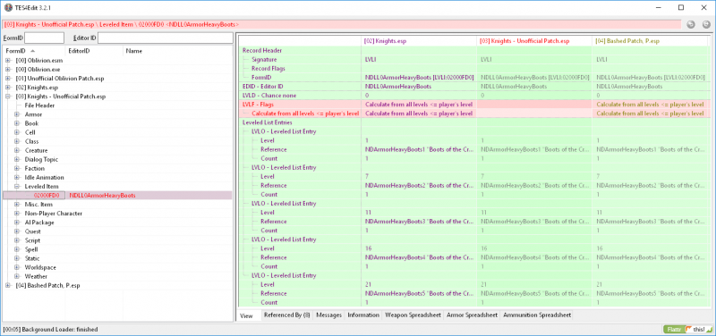The image size is (716, 336).
Task: Select the Class group item
Action: coord(31,141)
